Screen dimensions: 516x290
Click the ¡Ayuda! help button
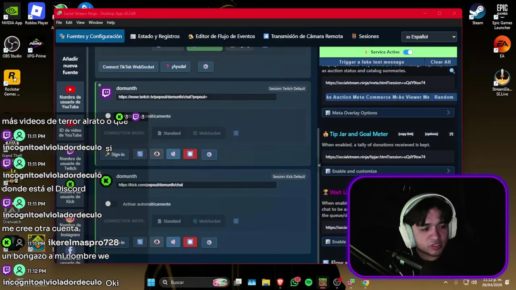pos(176,66)
